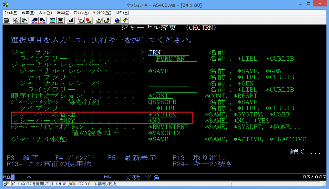329x189 pixels.
Task: Click the second blank ジャーナル・レシーバー field
Action: 168,83
